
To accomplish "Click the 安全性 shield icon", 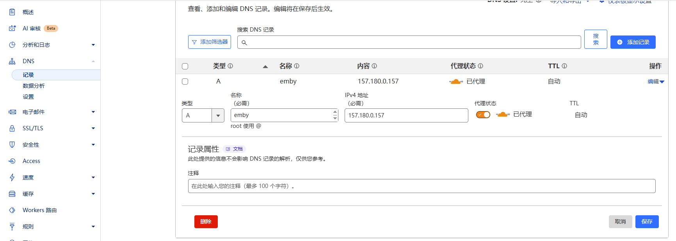I will (x=12, y=145).
